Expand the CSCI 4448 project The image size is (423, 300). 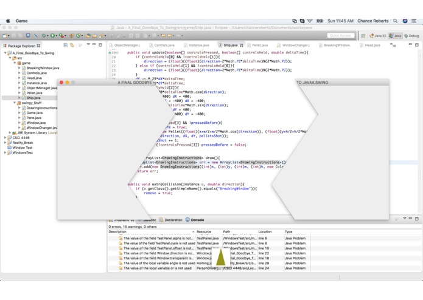[x=5, y=137]
